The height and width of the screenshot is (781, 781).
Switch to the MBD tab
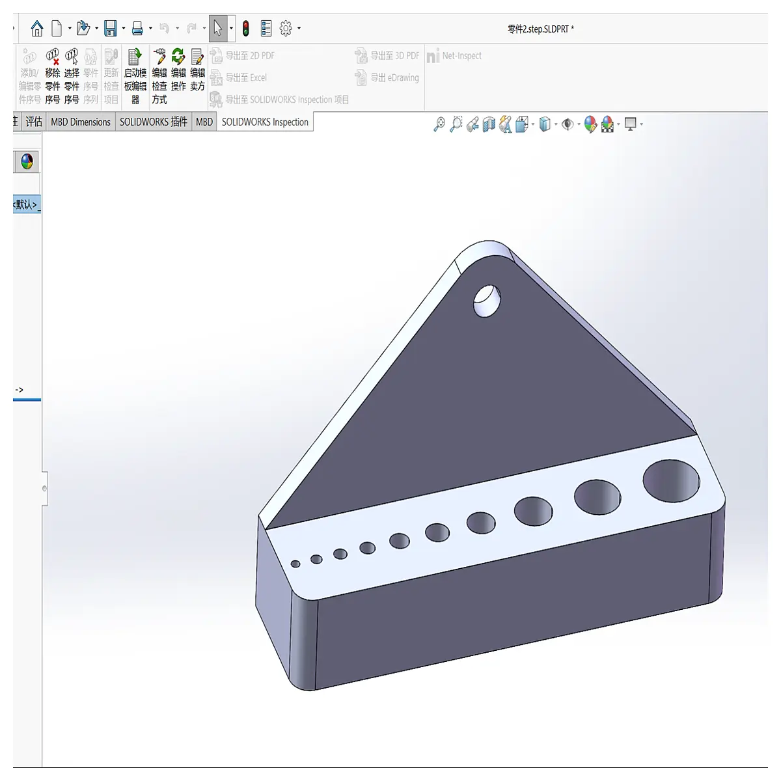pyautogui.click(x=204, y=122)
